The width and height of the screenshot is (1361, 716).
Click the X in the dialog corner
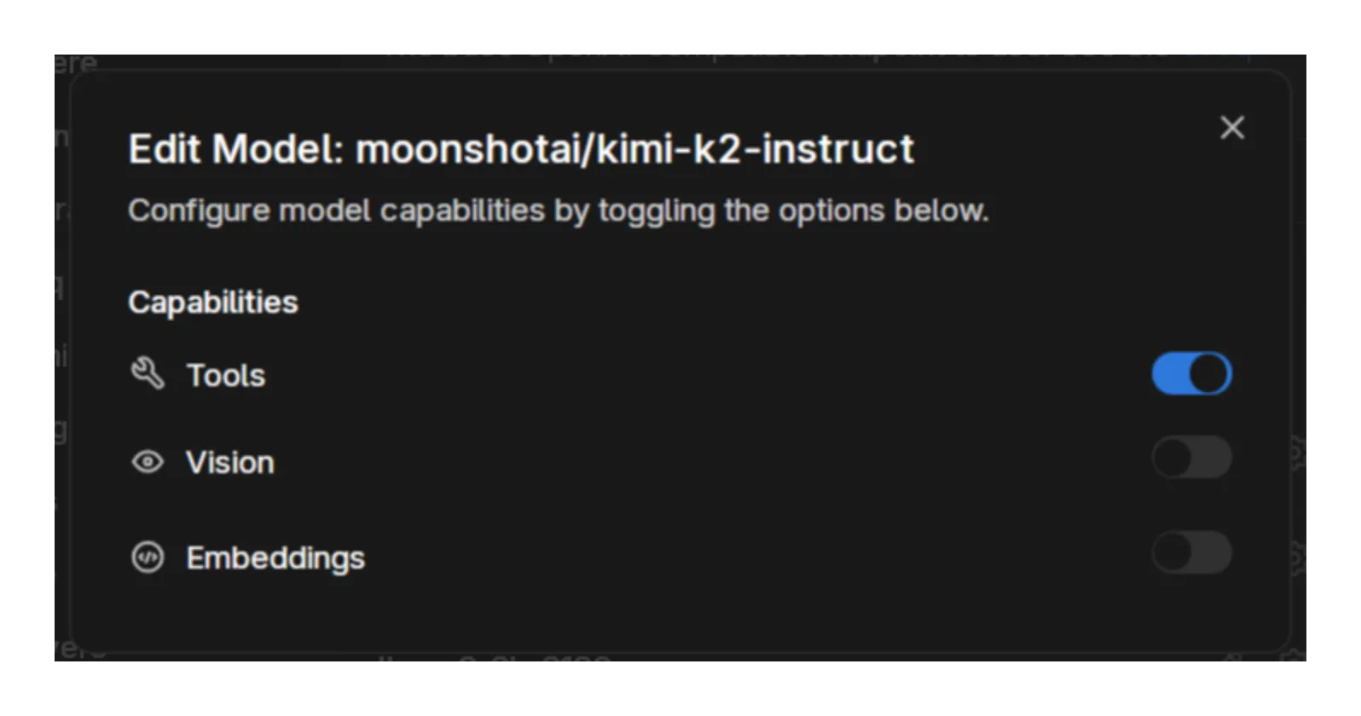(x=1232, y=128)
